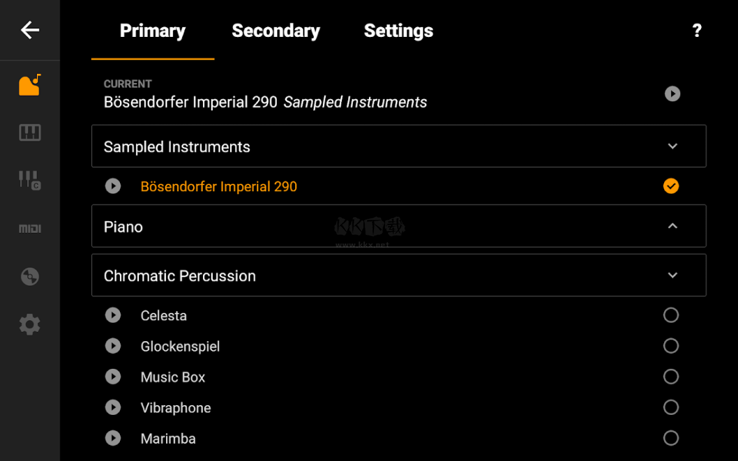The height and width of the screenshot is (461, 738).
Task: Open the disc recording sidebar icon
Action: (x=30, y=277)
